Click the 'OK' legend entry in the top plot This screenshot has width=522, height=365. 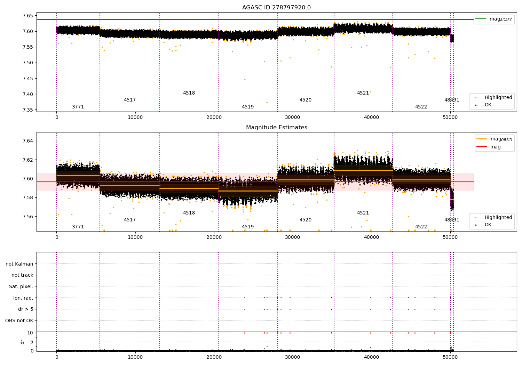pos(484,105)
